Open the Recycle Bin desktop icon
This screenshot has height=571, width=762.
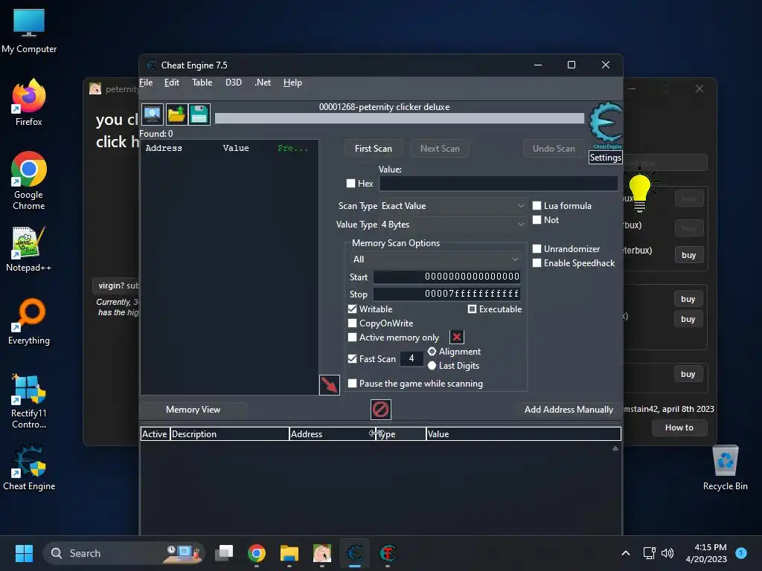coord(725,467)
